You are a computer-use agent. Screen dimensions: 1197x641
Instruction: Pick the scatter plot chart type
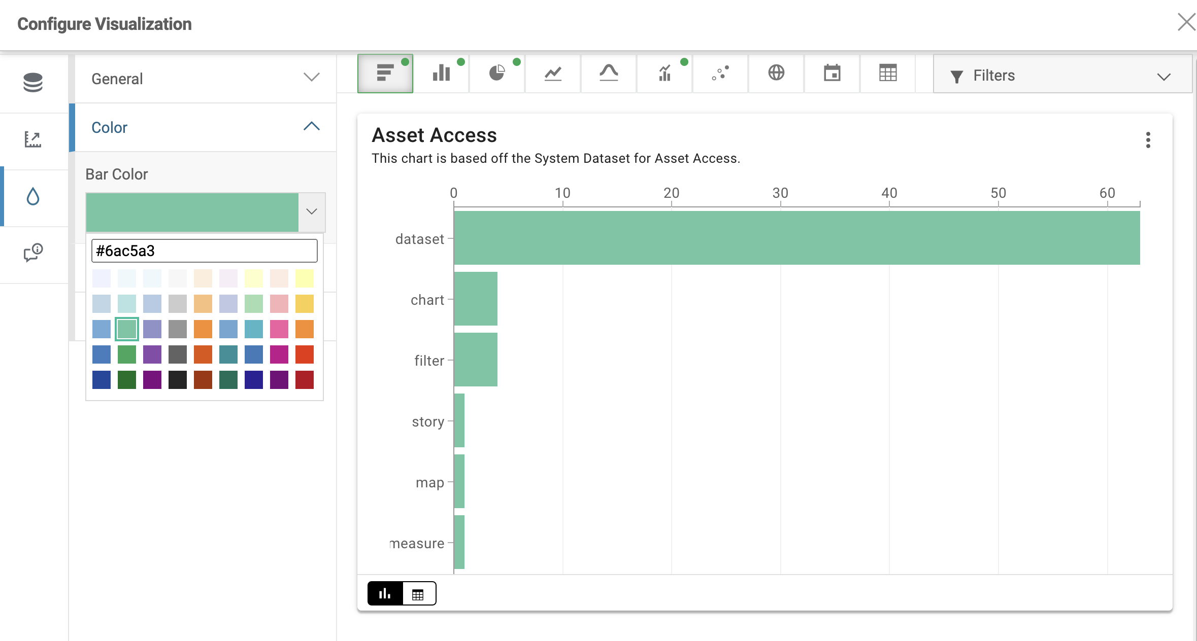[720, 74]
